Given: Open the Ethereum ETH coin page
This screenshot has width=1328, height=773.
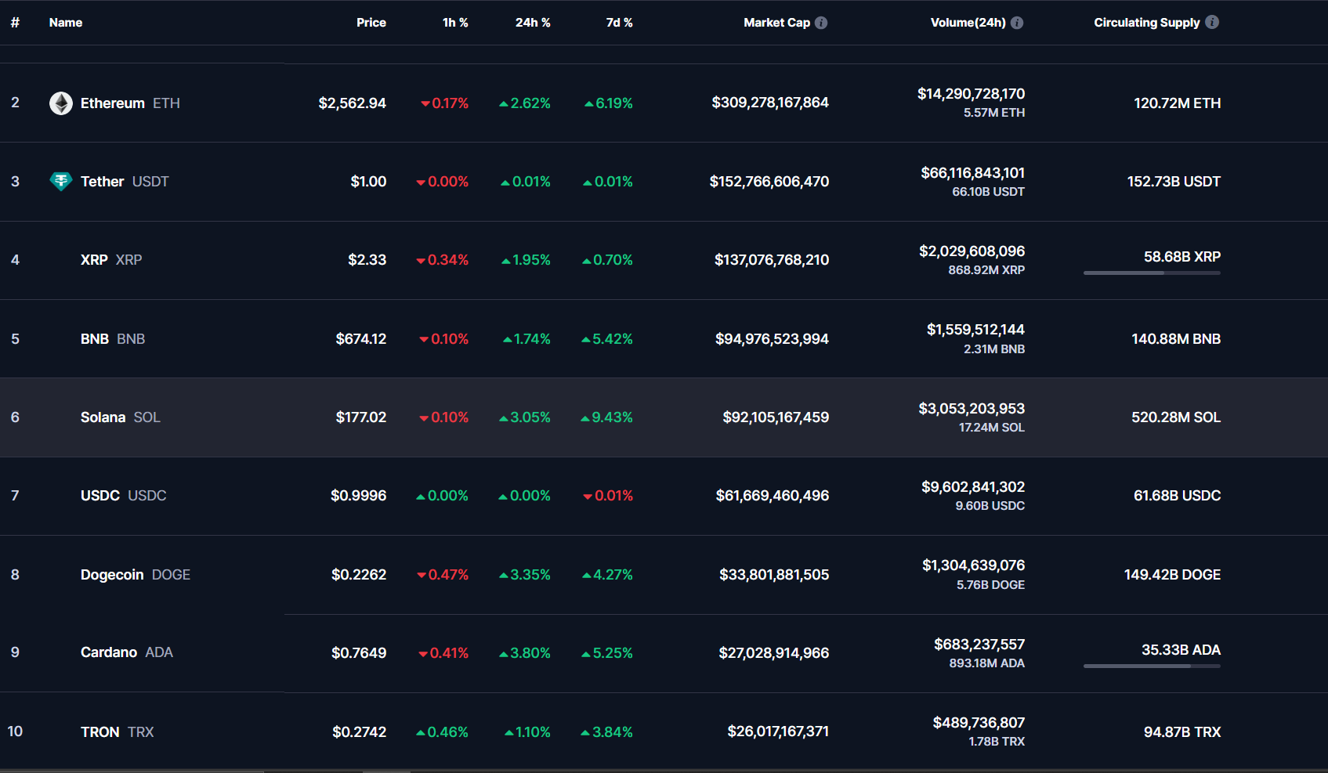Looking at the screenshot, I should [x=130, y=103].
